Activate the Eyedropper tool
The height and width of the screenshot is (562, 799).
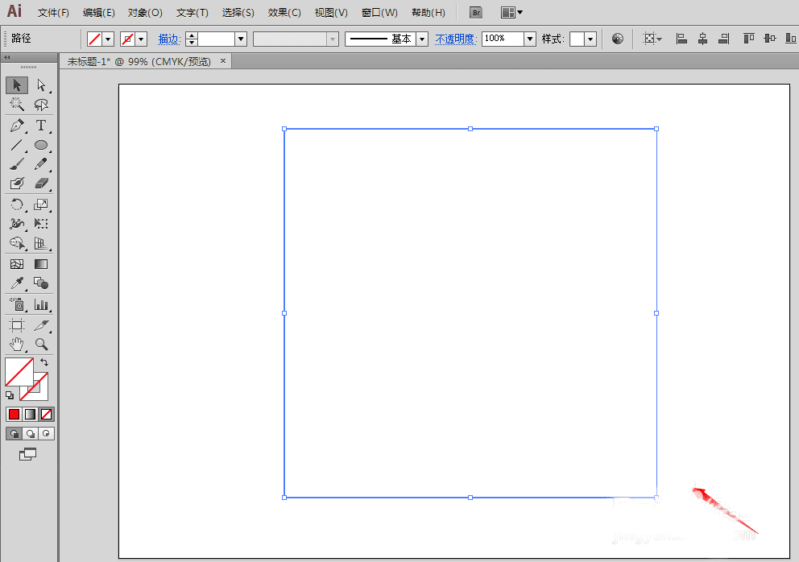[x=17, y=283]
